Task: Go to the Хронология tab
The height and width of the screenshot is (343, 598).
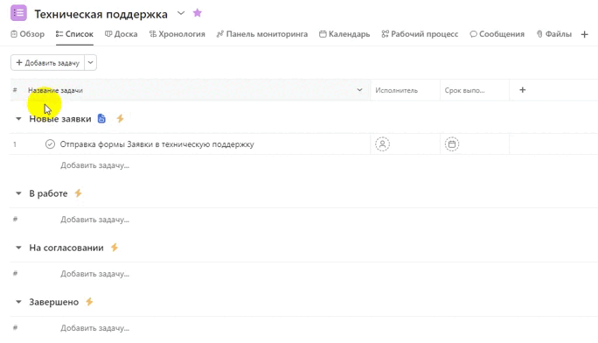Action: 177,34
